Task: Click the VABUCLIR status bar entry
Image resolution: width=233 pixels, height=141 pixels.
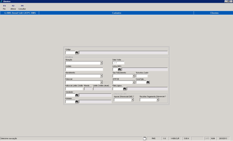Action: tap(175, 138)
